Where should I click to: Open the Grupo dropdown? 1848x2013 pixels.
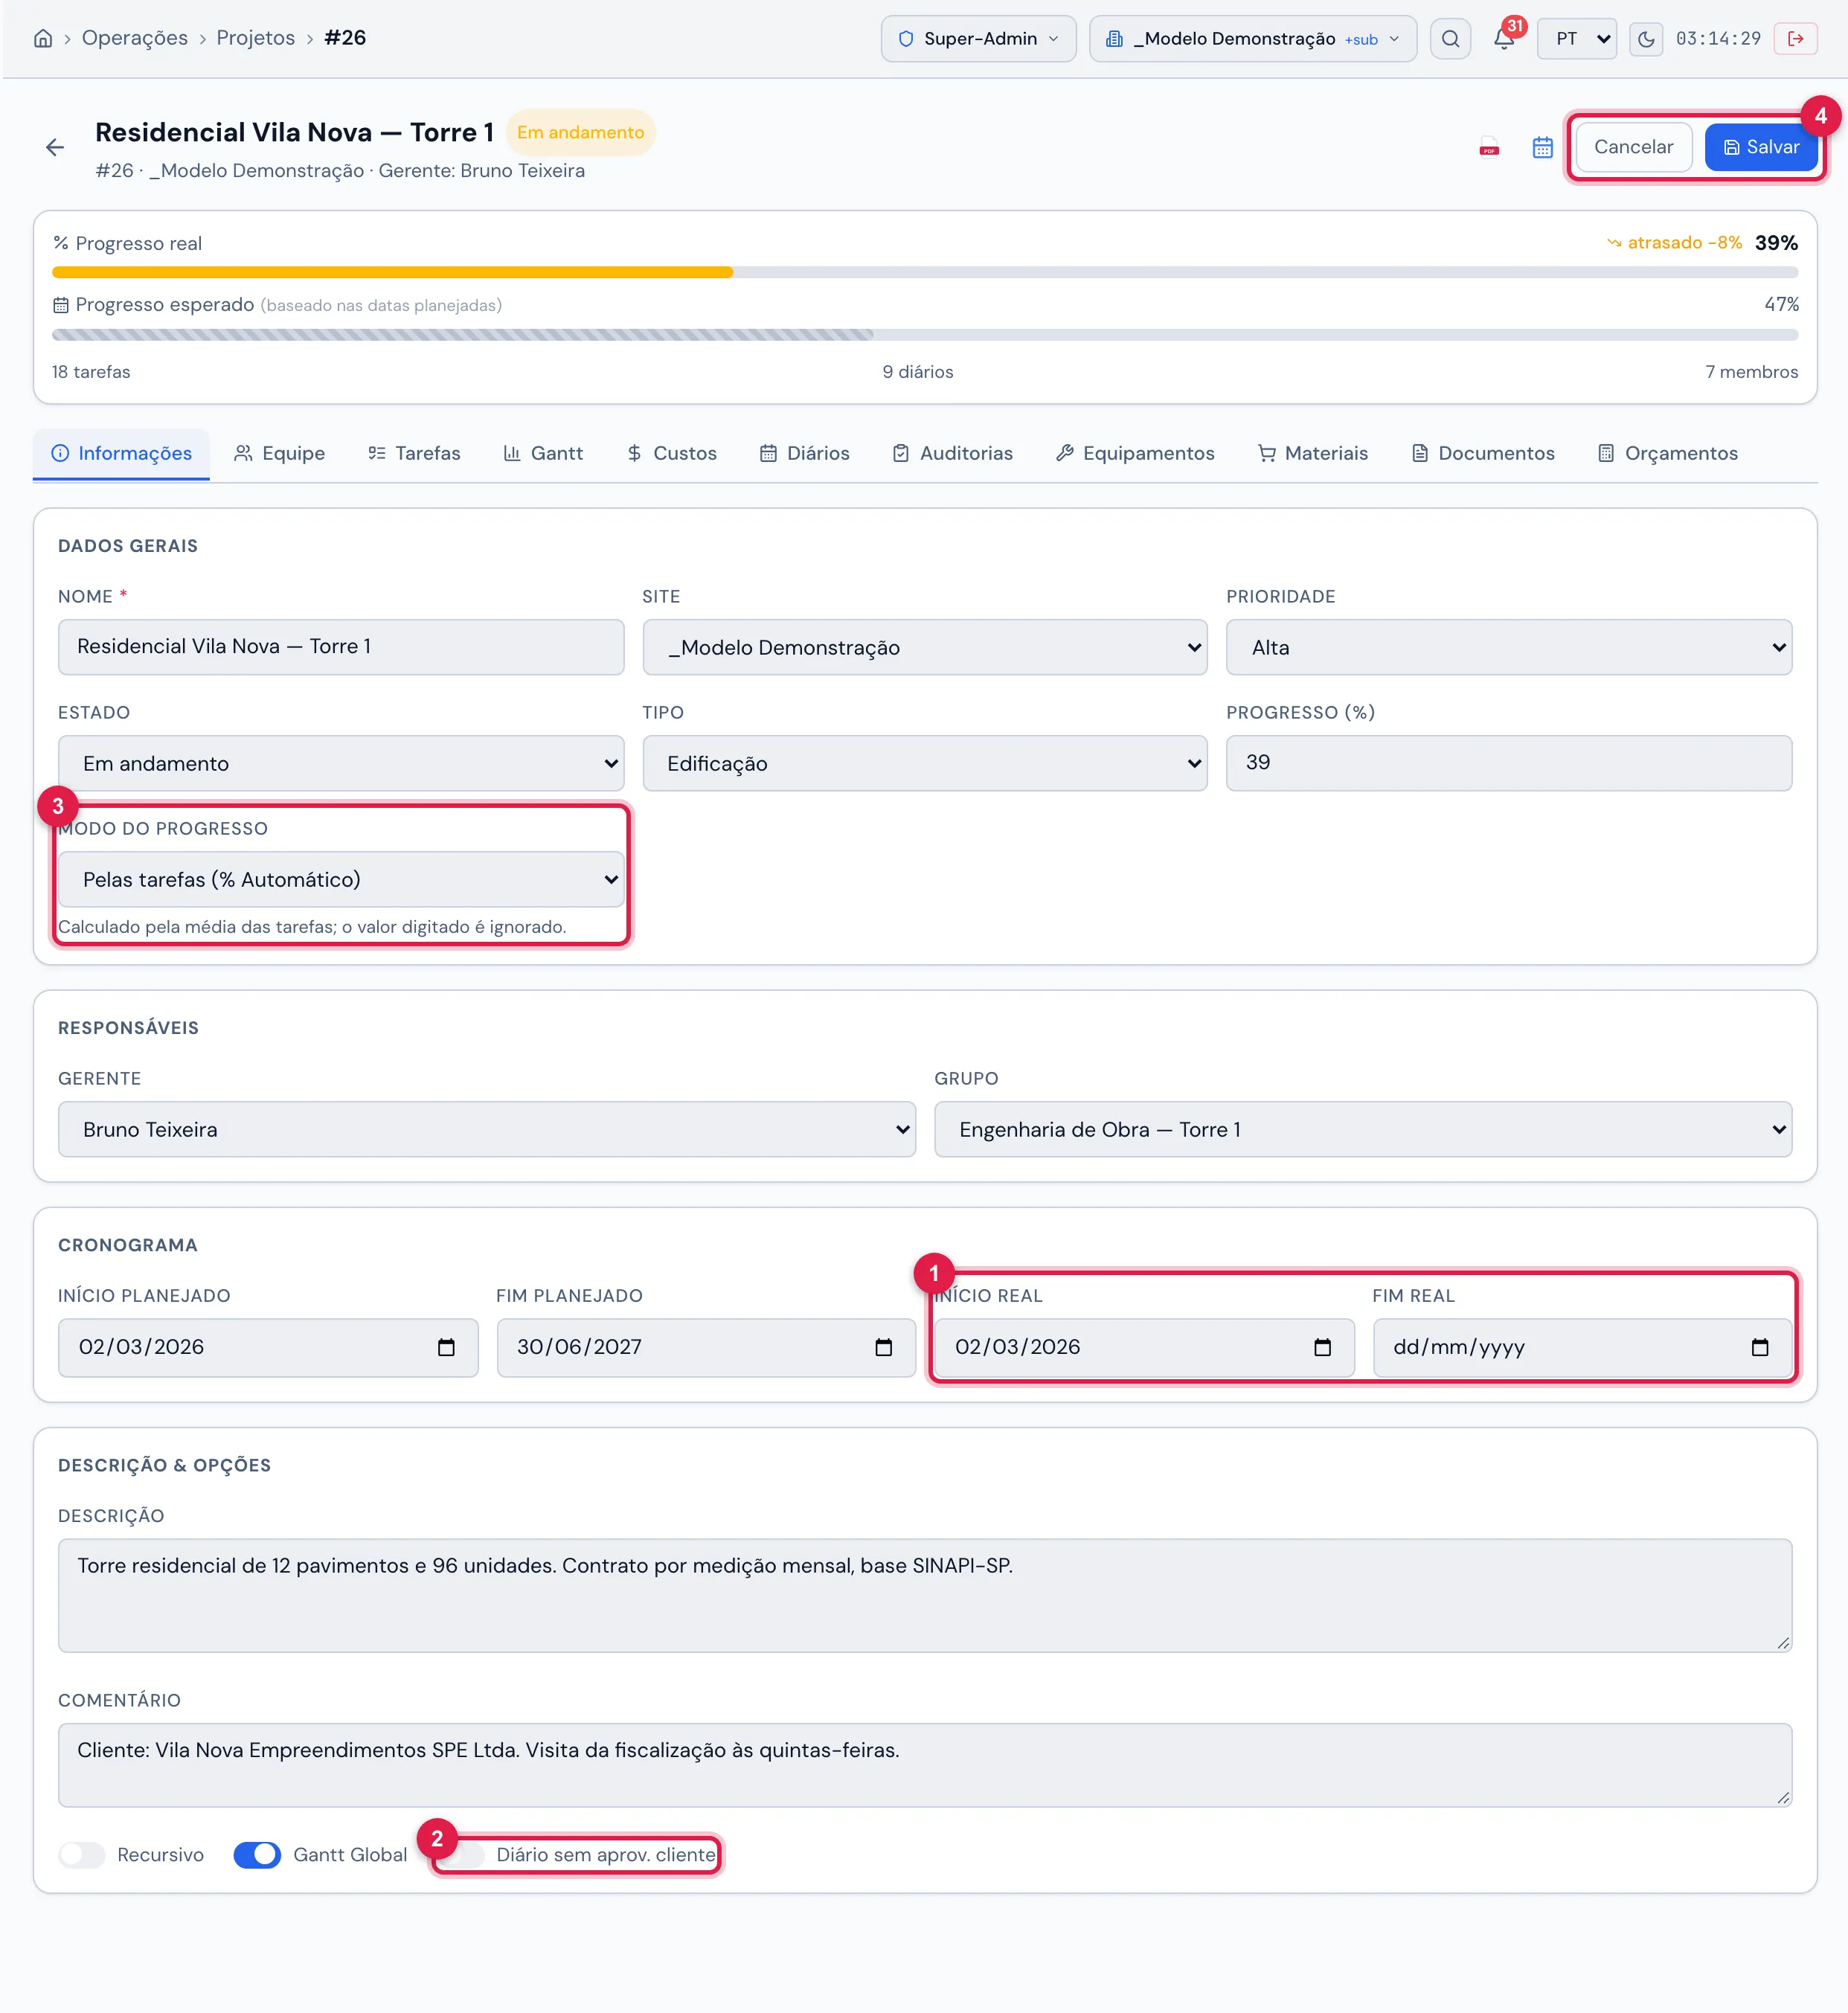[1362, 1129]
